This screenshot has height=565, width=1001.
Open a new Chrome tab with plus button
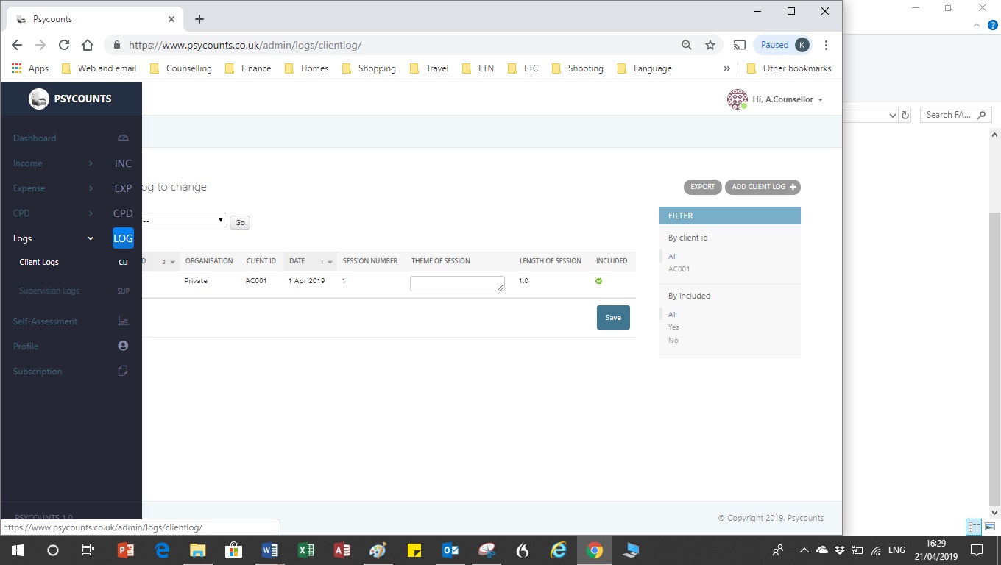pos(199,19)
